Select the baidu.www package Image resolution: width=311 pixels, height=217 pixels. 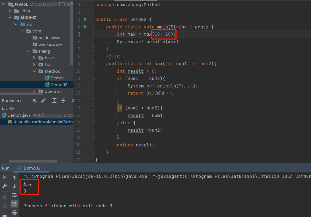point(49,38)
